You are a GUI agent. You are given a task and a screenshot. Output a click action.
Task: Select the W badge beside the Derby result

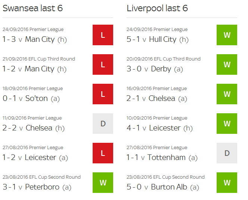tap(227, 64)
